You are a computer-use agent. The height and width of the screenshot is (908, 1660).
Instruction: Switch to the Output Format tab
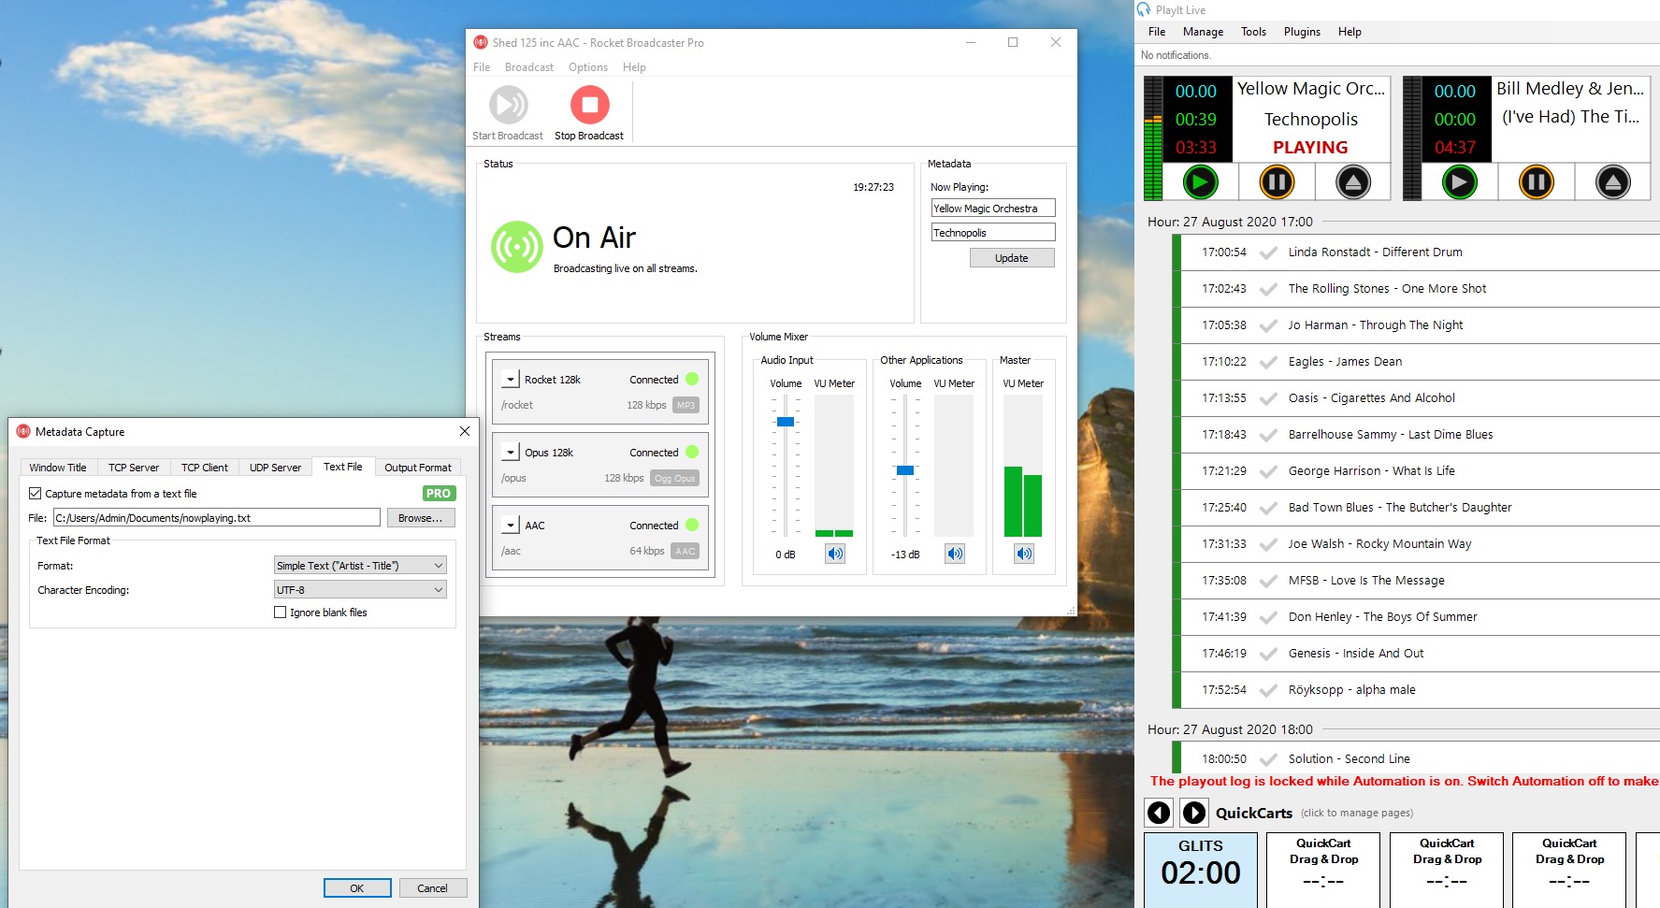click(x=418, y=468)
